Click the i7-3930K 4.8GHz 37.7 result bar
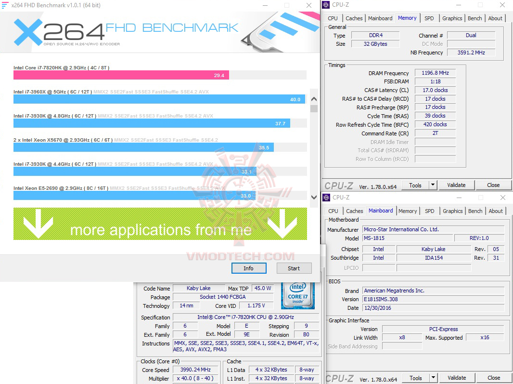Viewport: 513px width, 384px height. [152, 123]
